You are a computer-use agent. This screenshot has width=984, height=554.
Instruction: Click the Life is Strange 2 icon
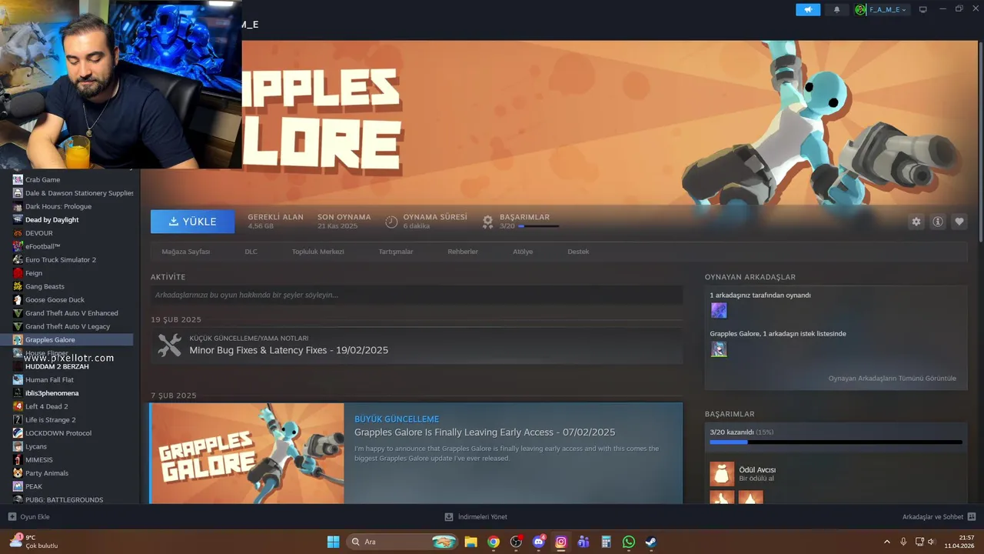point(18,419)
